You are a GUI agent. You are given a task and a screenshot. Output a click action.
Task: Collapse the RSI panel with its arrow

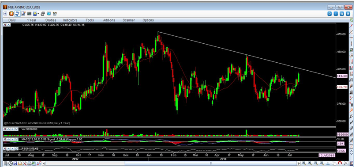tap(9, 148)
